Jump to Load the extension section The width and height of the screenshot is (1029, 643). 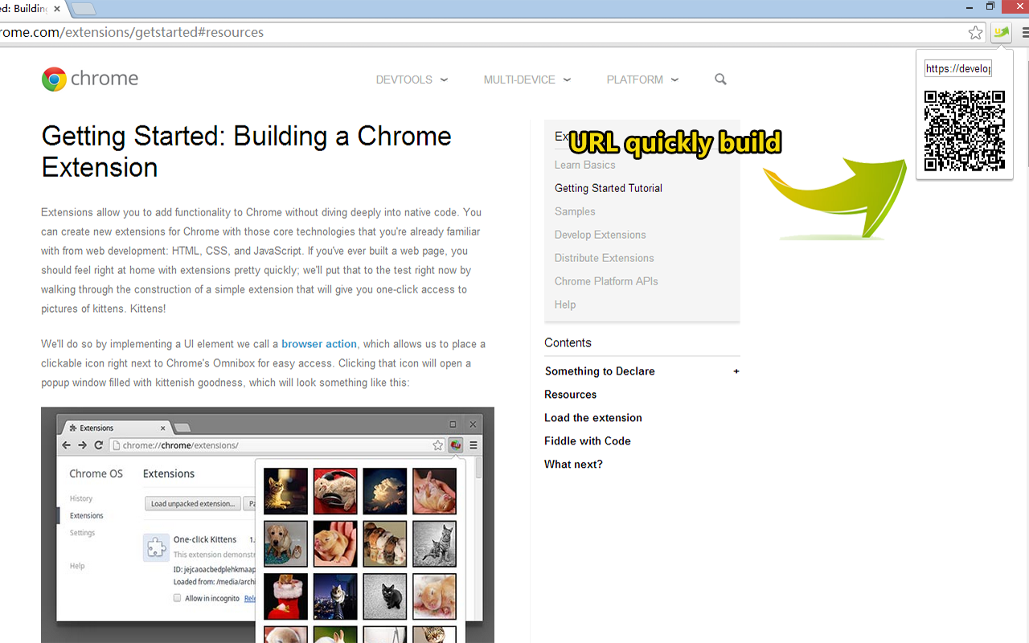pos(593,418)
